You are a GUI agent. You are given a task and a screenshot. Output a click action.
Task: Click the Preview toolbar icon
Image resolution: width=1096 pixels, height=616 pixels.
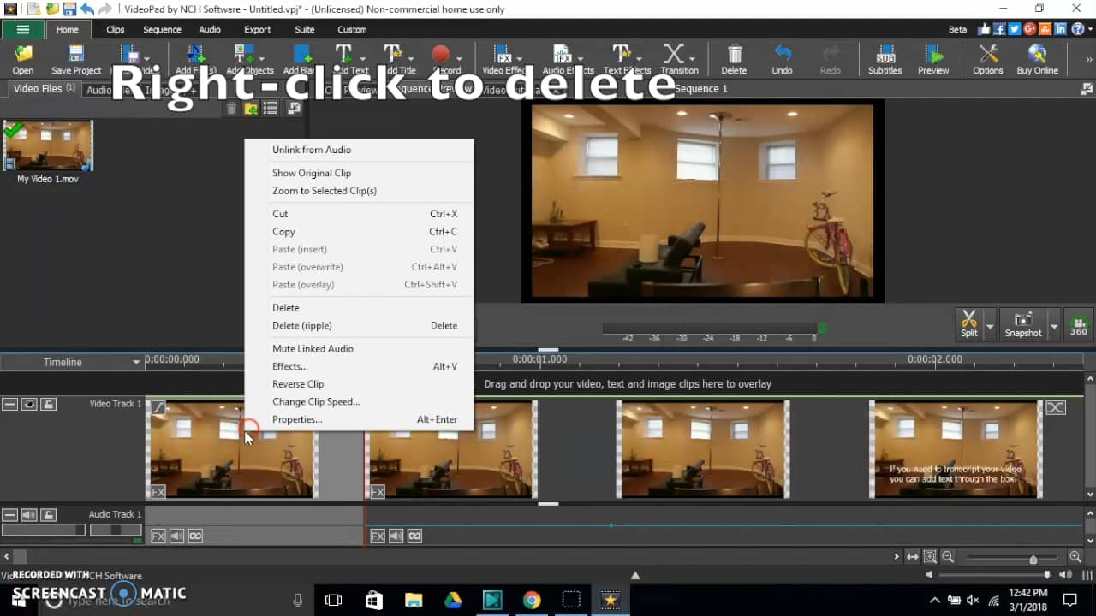point(933,55)
